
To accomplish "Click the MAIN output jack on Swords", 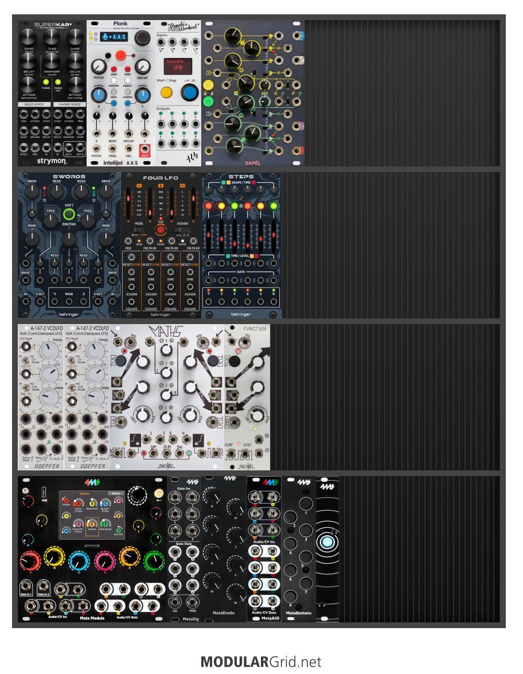I will click(69, 302).
